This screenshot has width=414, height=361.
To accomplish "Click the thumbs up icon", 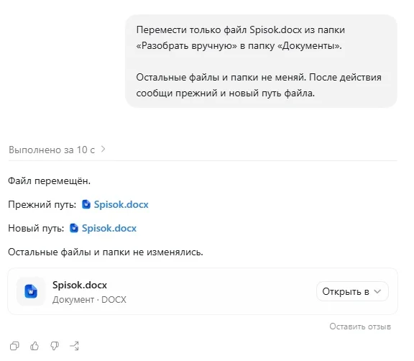I will click(34, 346).
